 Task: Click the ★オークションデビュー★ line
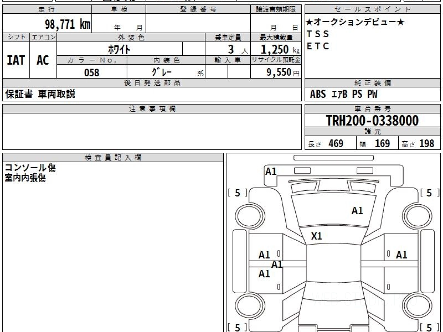[356, 22]
